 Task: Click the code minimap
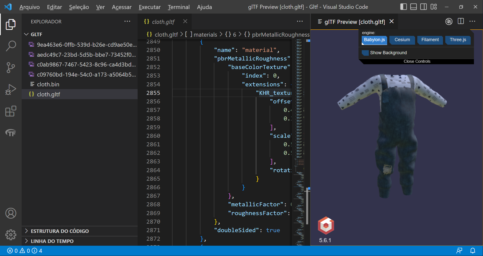pos(299,143)
